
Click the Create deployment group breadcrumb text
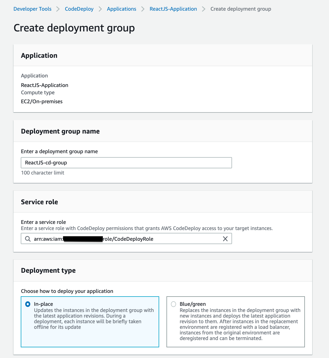pyautogui.click(x=241, y=9)
